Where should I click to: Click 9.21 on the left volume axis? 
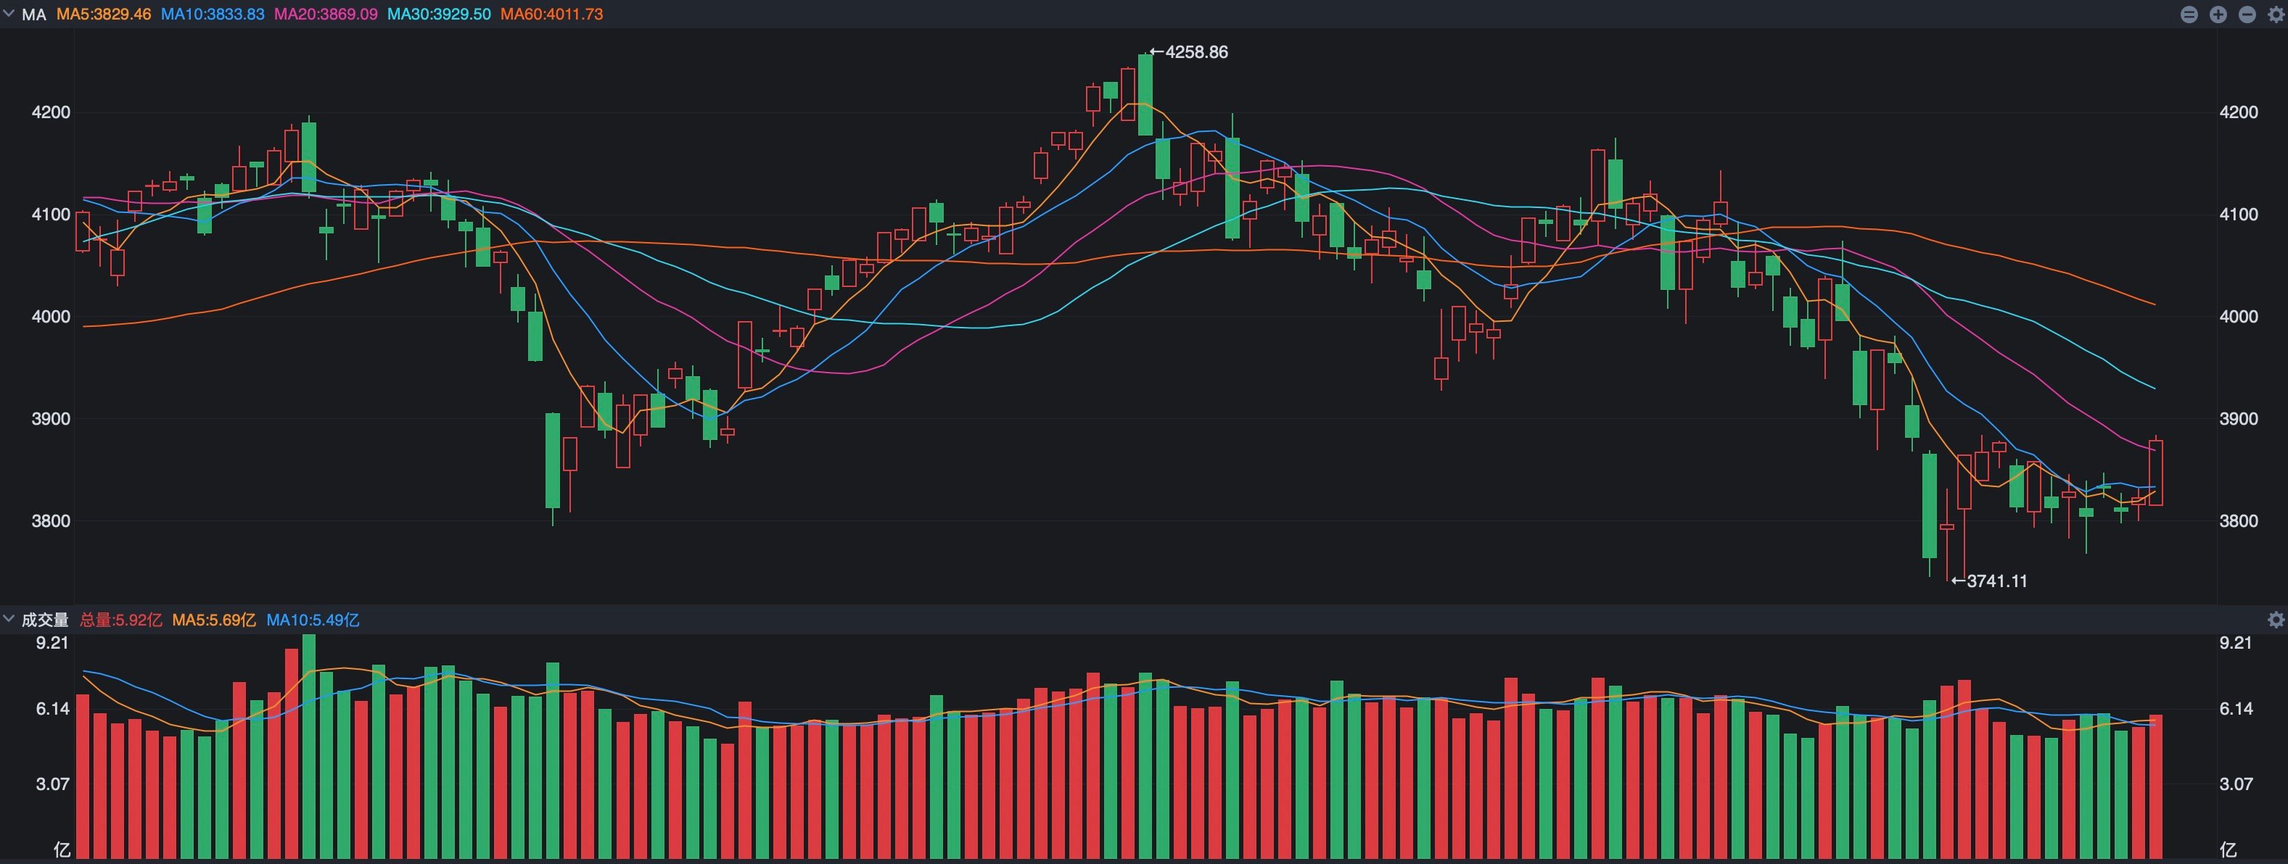[52, 643]
